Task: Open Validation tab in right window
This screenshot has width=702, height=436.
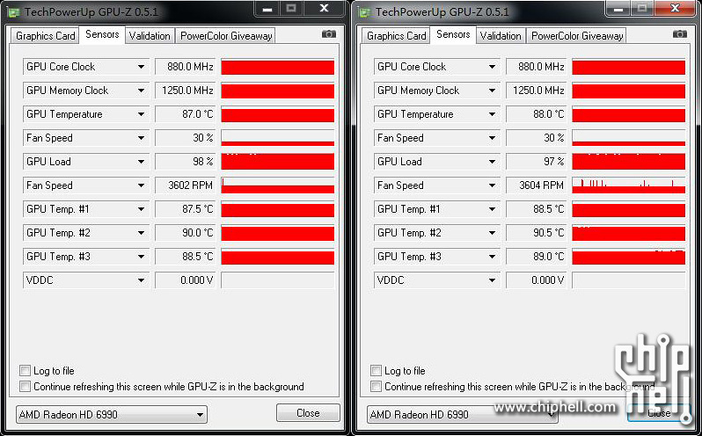Action: pyautogui.click(x=501, y=36)
